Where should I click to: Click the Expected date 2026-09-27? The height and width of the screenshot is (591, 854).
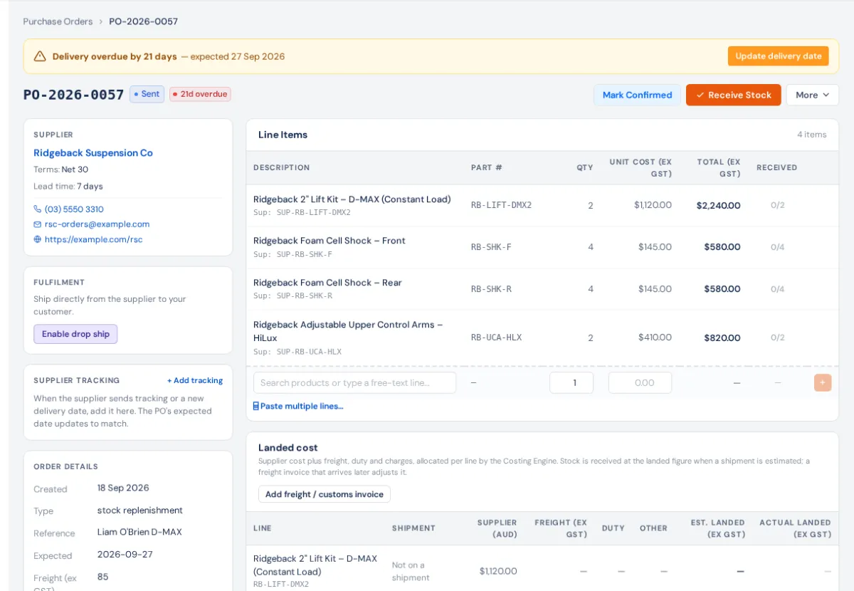tap(125, 555)
